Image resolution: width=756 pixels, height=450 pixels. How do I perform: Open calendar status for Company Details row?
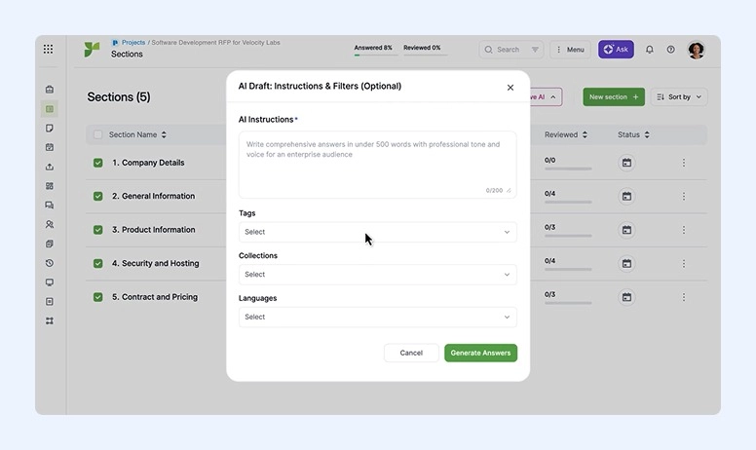[x=626, y=163]
